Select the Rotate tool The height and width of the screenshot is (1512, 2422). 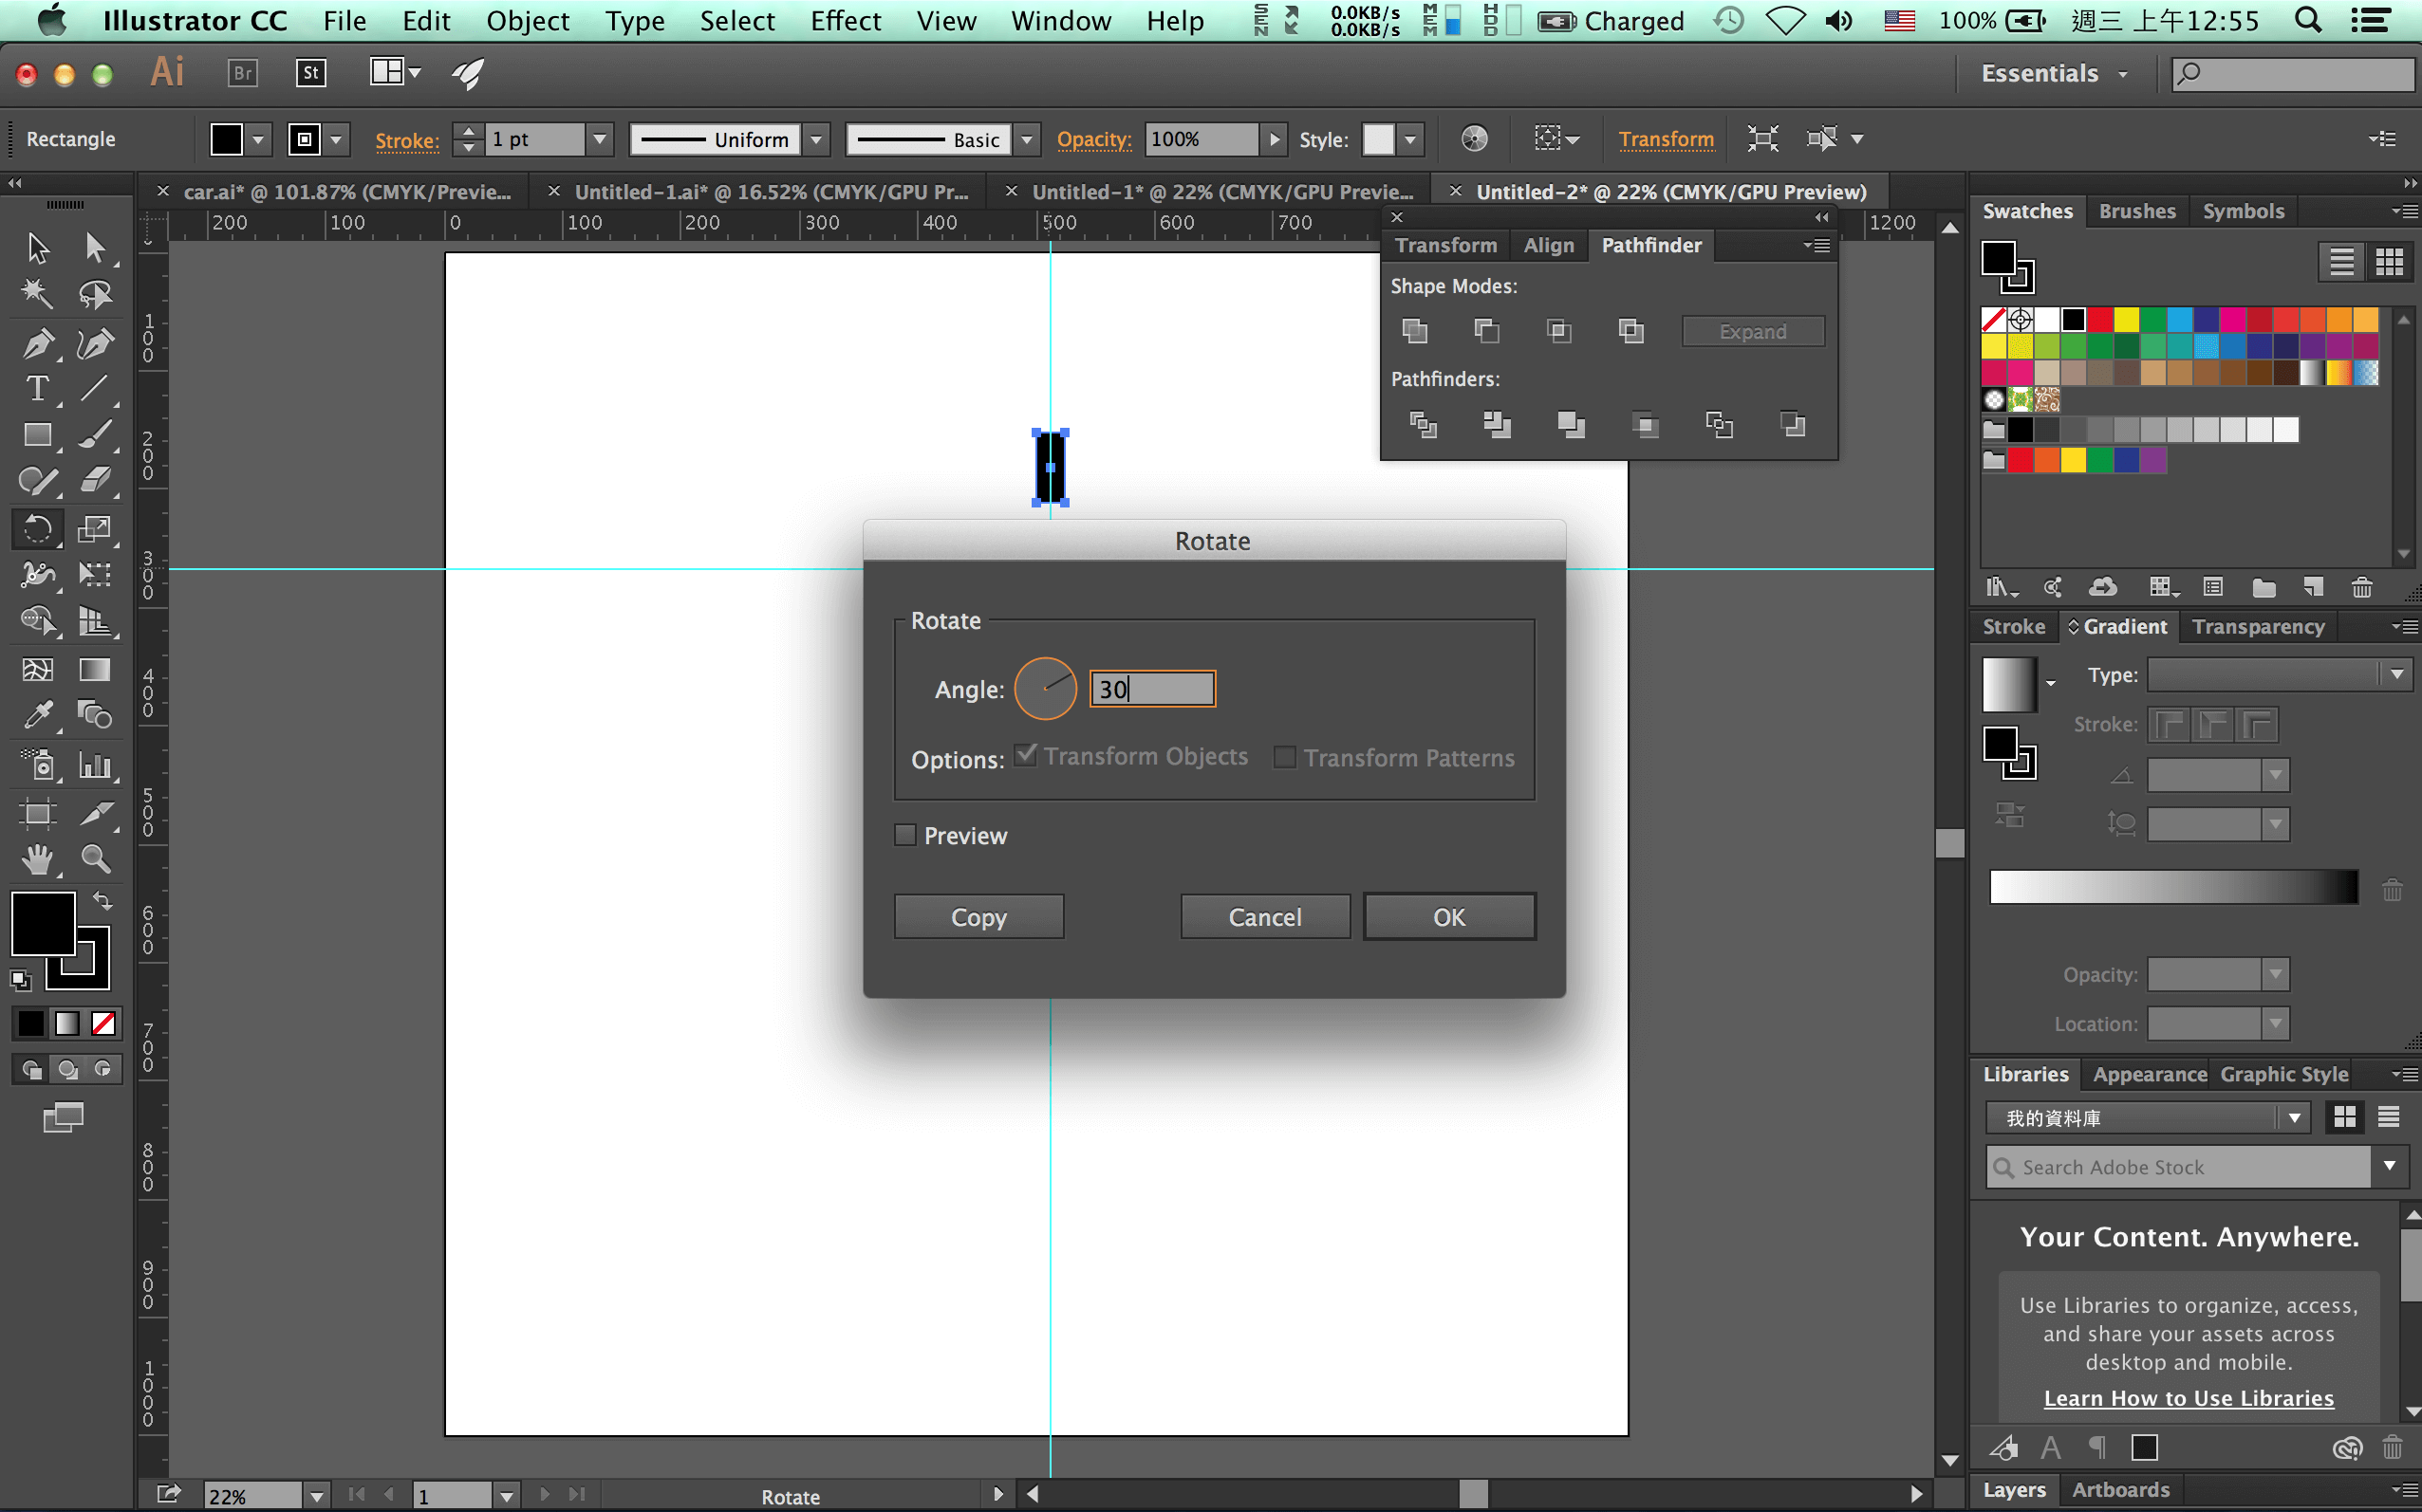[x=38, y=529]
